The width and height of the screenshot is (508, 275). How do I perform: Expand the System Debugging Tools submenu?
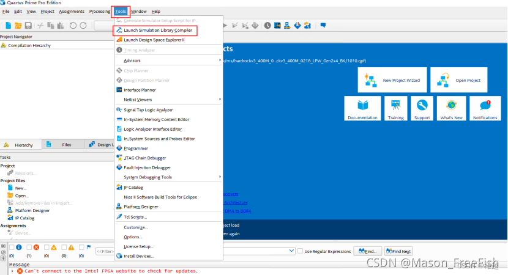(x=168, y=177)
